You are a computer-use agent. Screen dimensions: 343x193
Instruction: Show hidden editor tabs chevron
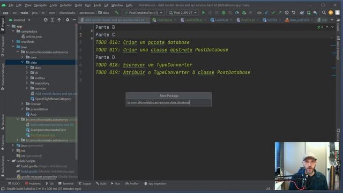point(332,20)
